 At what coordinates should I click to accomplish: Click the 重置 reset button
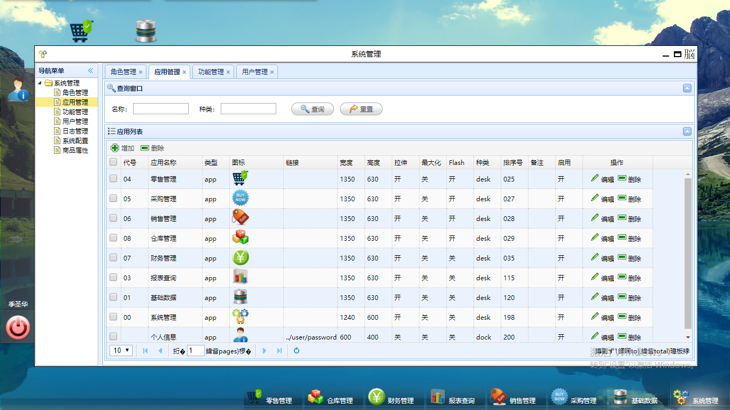pos(361,109)
